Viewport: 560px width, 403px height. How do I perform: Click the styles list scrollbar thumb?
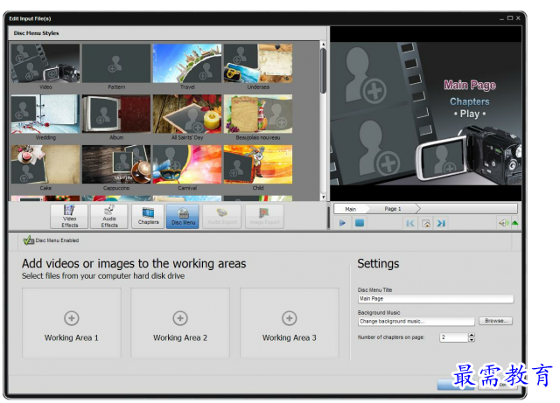323,71
